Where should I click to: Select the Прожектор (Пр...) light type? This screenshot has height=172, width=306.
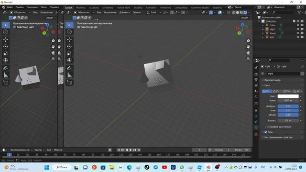click(x=287, y=91)
